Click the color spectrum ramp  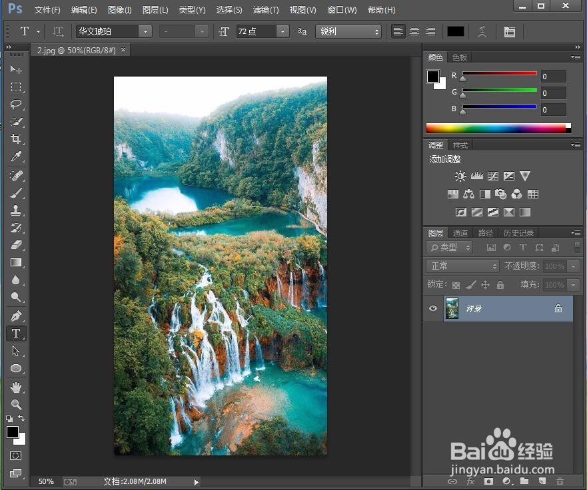pos(498,128)
